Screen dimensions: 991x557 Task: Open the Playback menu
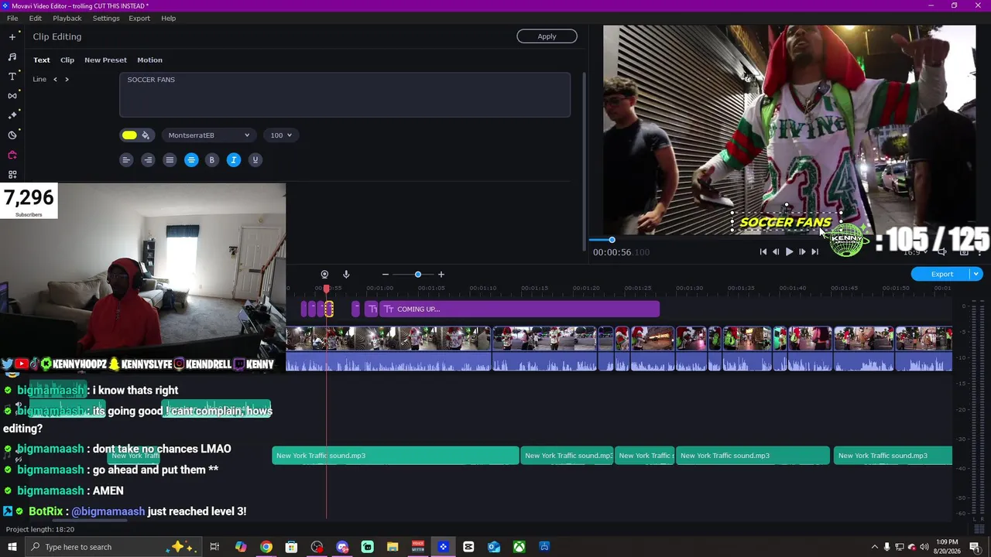67,18
